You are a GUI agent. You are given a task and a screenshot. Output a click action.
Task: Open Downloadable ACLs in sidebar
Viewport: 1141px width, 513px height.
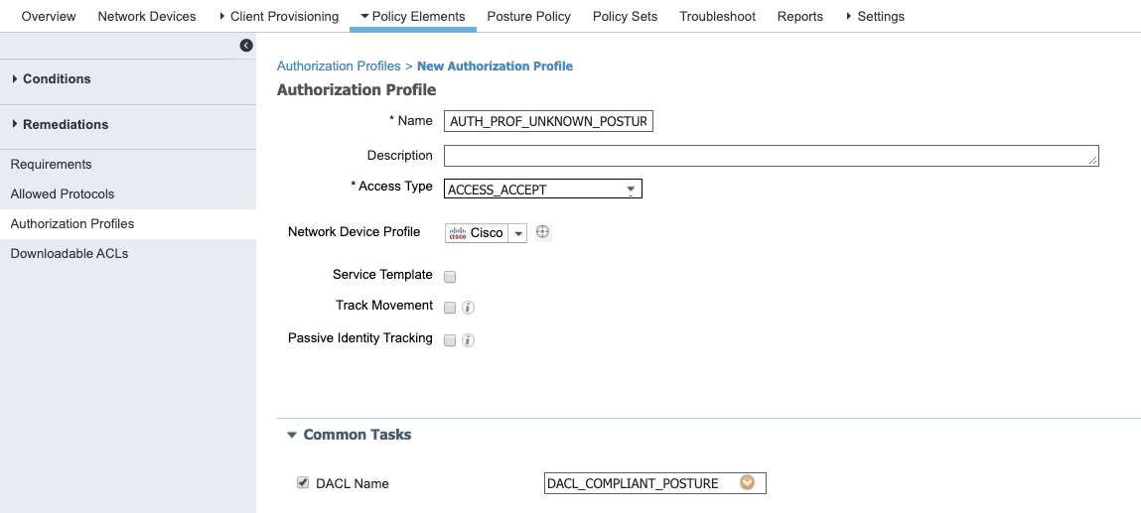pos(70,253)
